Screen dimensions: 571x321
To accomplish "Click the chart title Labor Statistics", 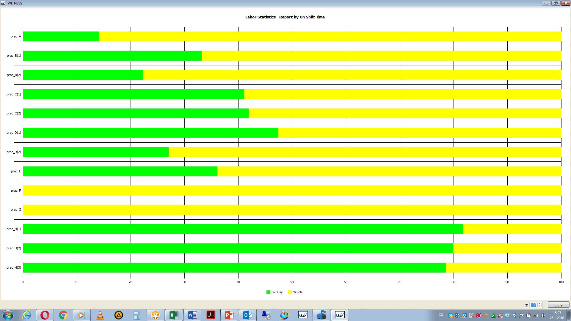I will click(x=260, y=17).
